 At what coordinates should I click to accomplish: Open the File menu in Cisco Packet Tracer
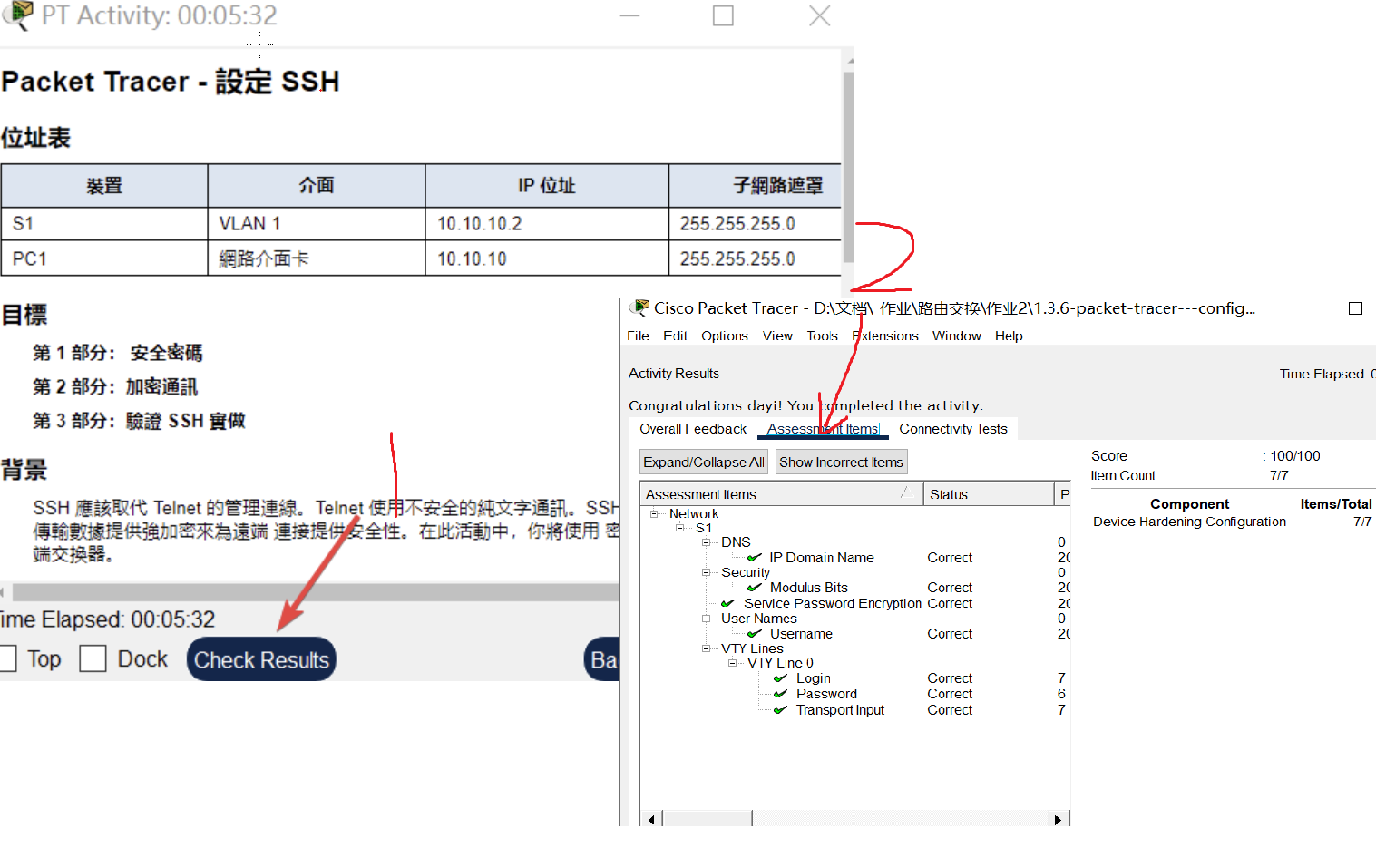pyautogui.click(x=638, y=336)
